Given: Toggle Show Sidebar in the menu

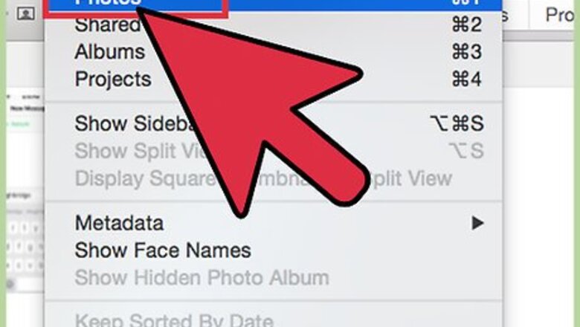Looking at the screenshot, I should 273,123.
